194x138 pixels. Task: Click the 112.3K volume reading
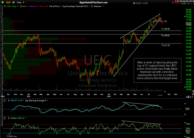(145, 3)
